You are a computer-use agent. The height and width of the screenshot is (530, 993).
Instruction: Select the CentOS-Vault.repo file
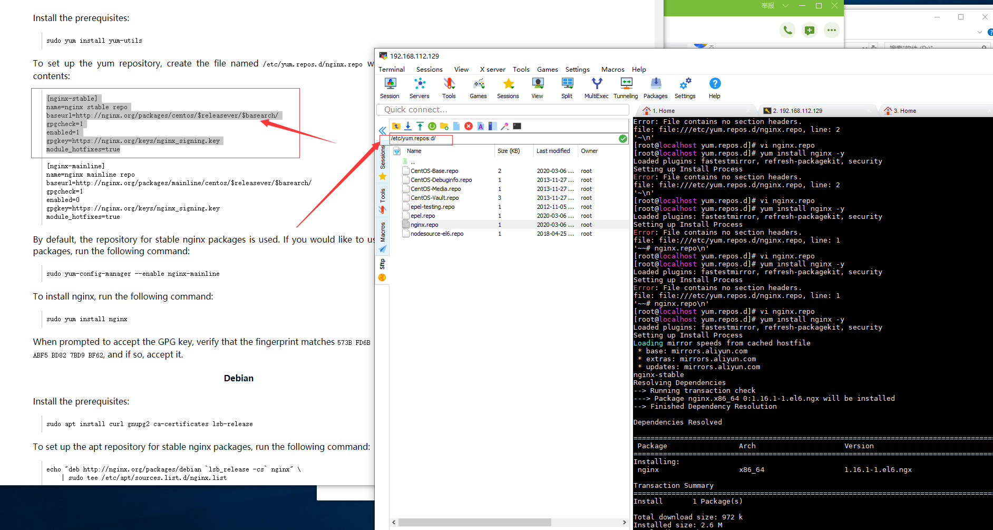coord(435,198)
